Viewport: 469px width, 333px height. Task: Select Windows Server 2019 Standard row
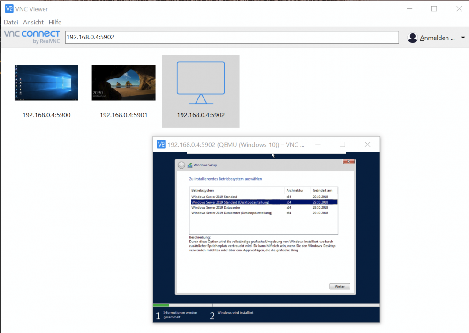264,197
